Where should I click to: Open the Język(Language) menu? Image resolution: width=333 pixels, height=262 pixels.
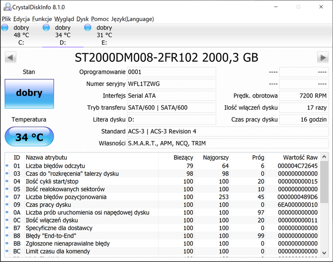(133, 19)
